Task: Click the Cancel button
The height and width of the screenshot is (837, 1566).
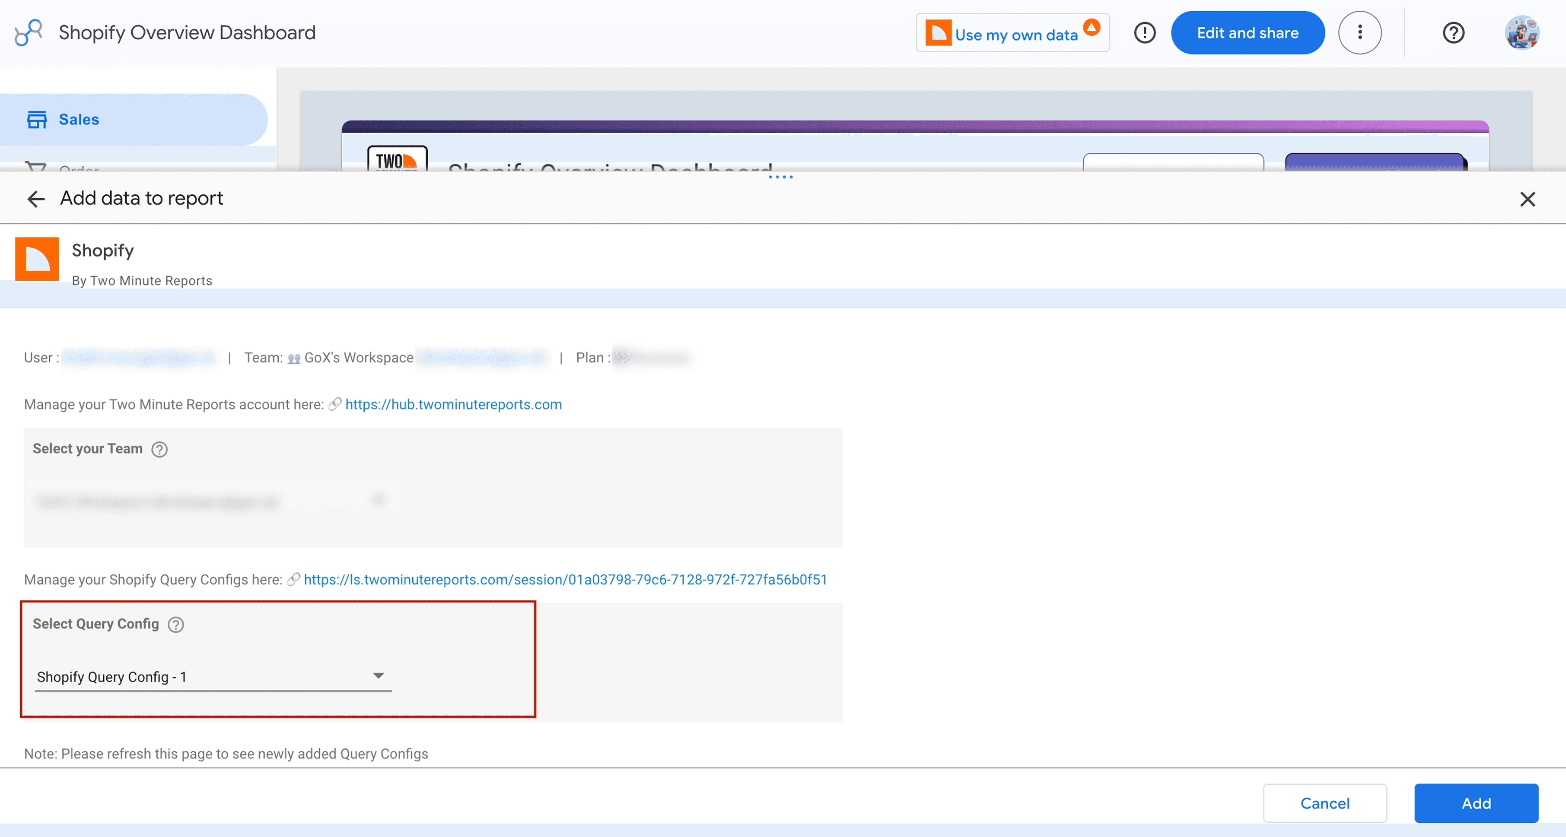Action: 1324,804
